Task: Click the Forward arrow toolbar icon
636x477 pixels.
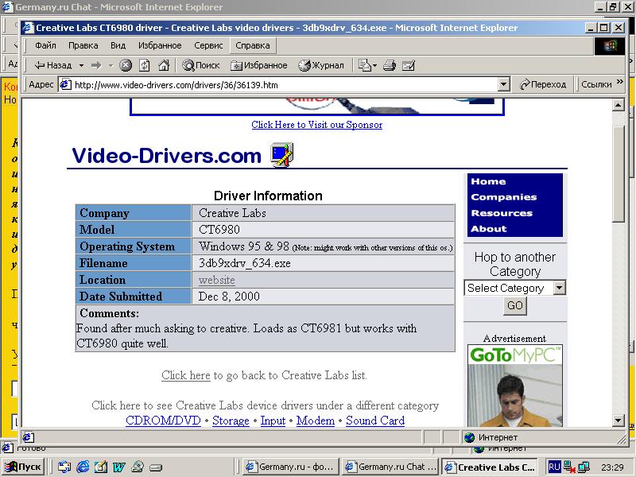Action: [96, 65]
